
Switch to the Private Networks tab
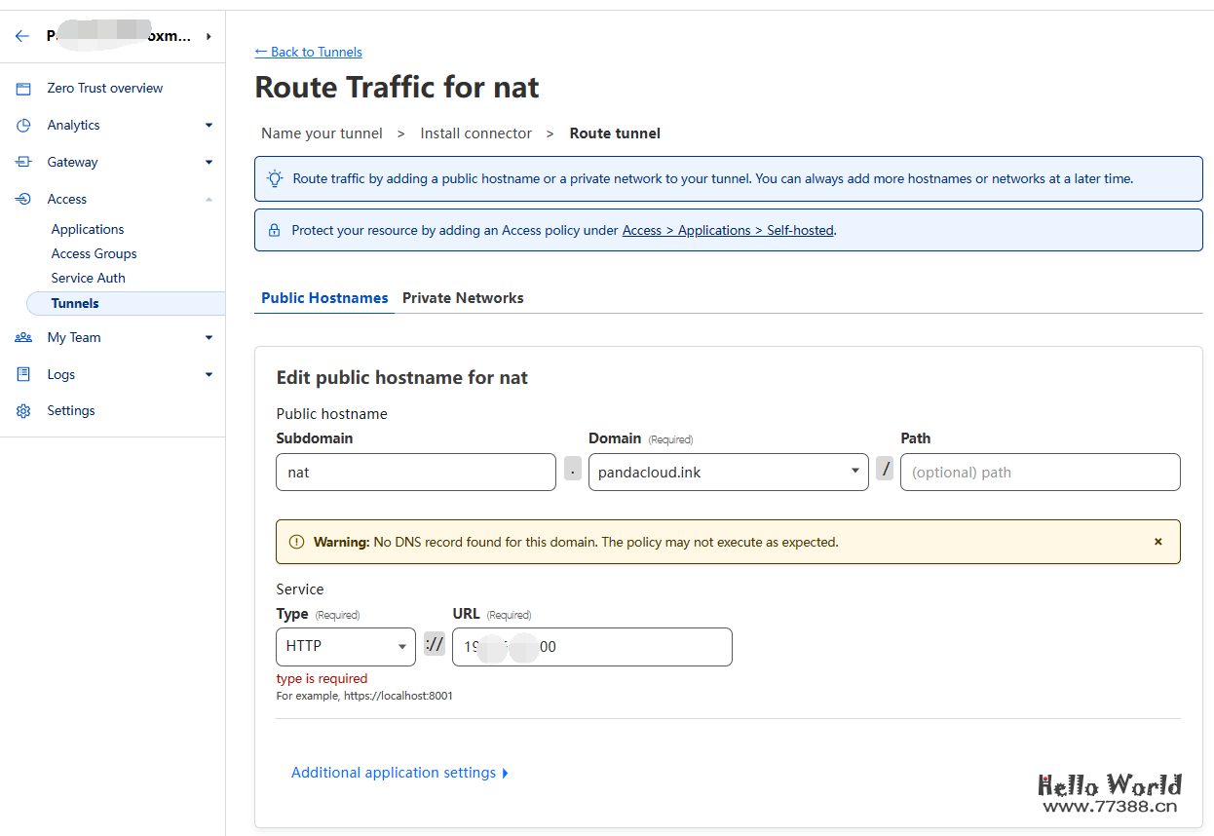(x=463, y=298)
